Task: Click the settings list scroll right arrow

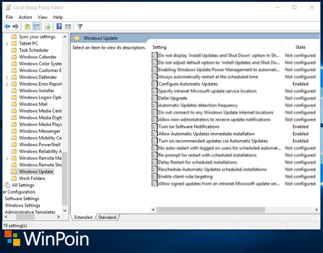Action: (x=316, y=210)
